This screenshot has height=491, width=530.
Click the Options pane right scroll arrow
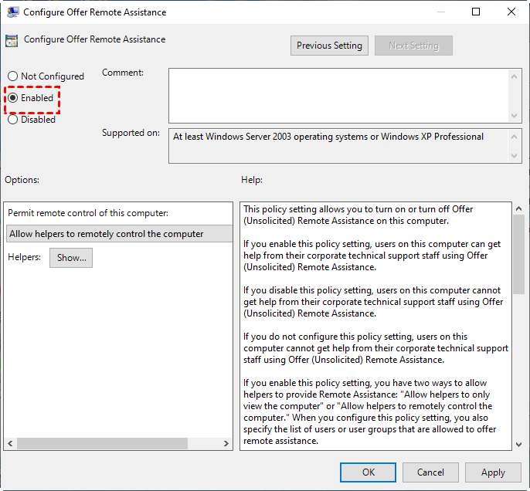pos(226,444)
